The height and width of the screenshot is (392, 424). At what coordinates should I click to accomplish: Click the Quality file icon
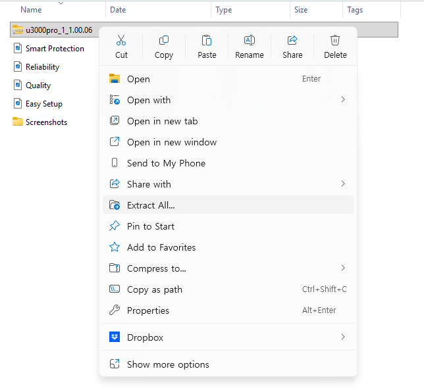click(x=18, y=85)
